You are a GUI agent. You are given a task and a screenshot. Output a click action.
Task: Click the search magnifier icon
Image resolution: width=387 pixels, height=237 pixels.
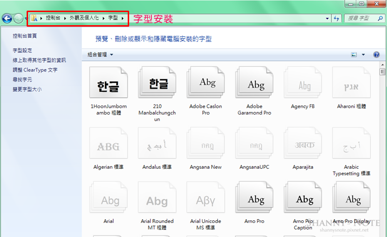tap(380, 18)
